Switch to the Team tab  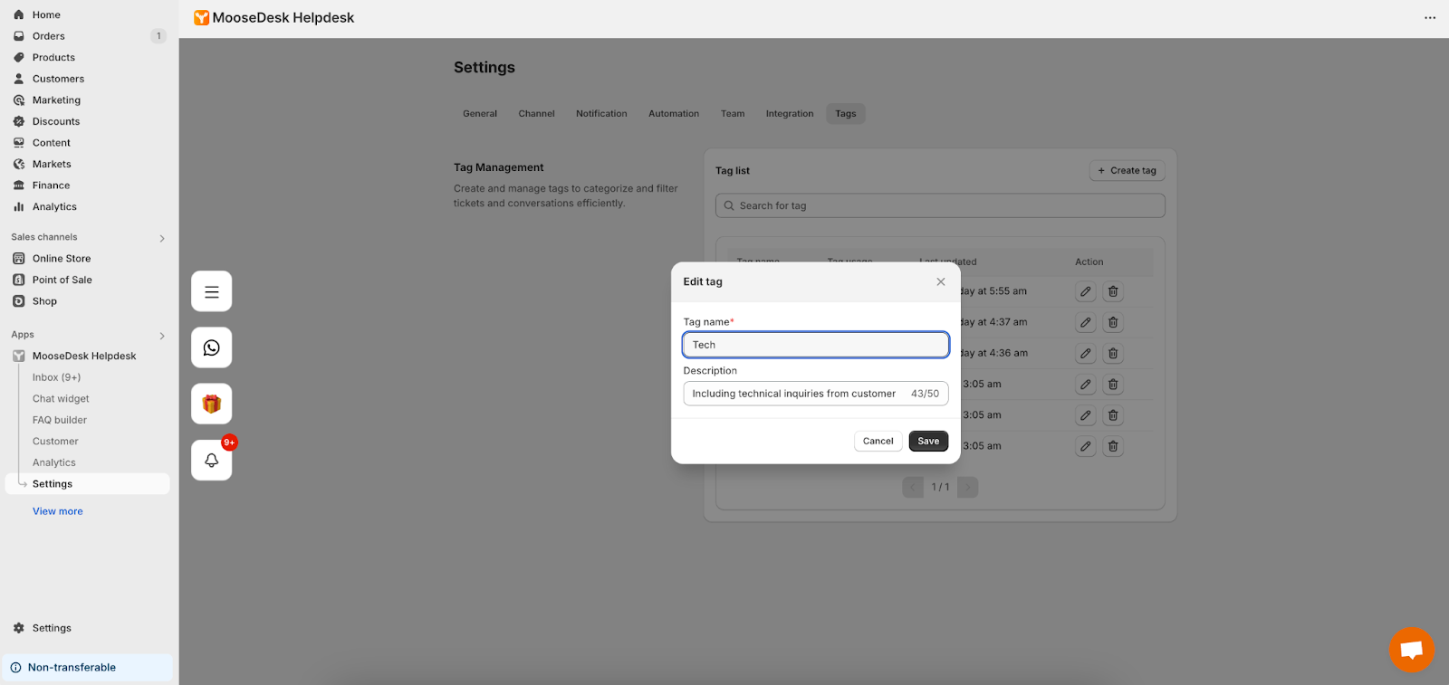(x=733, y=114)
